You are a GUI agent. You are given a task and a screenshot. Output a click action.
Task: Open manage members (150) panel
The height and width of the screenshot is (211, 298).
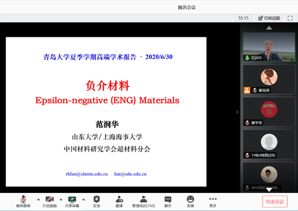pos(143,201)
